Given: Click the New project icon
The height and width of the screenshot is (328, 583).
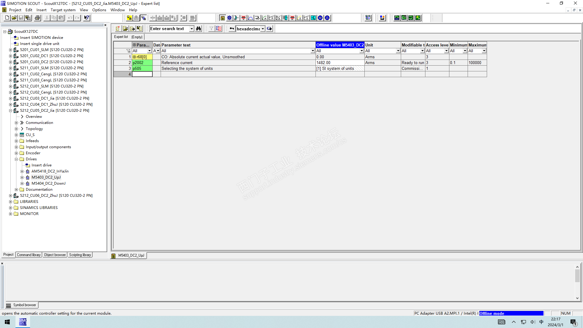Looking at the screenshot, I should pos(7,18).
